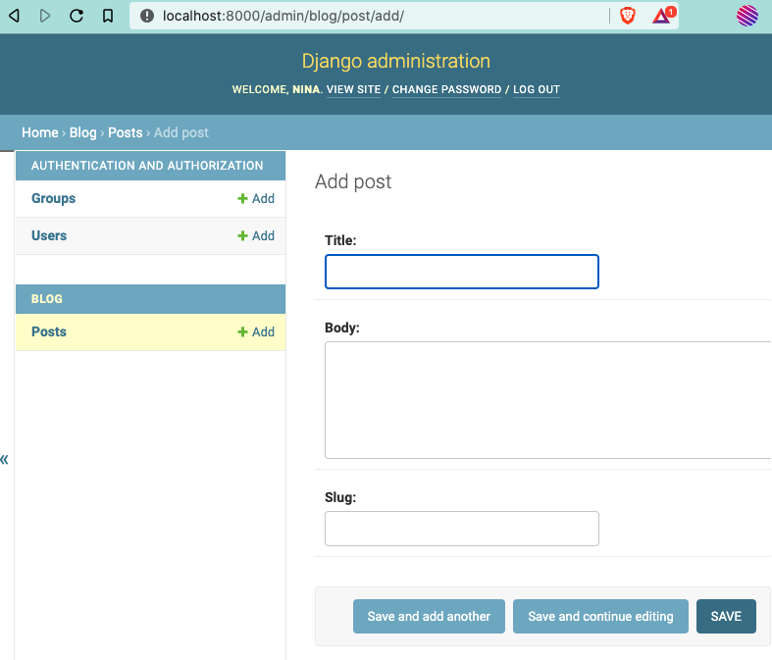This screenshot has width=772, height=660.
Task: Open the CHANGE PASSWORD link
Action: point(446,89)
